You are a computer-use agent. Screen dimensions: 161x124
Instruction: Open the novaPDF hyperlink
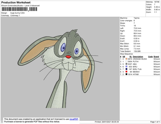(74, 119)
